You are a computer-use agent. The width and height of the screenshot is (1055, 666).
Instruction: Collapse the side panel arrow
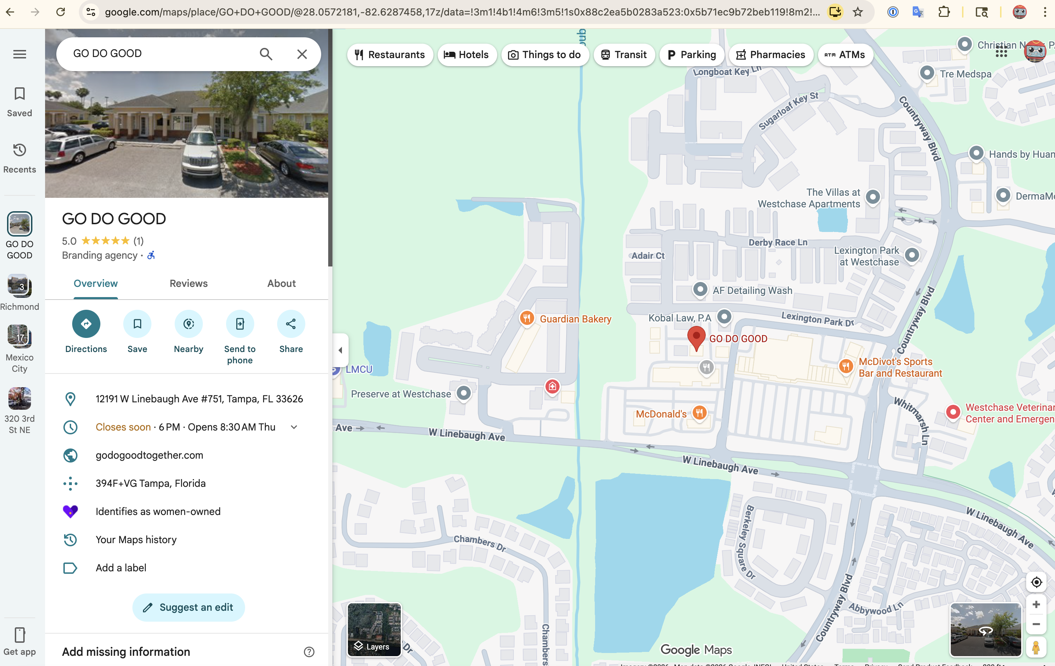[341, 350]
